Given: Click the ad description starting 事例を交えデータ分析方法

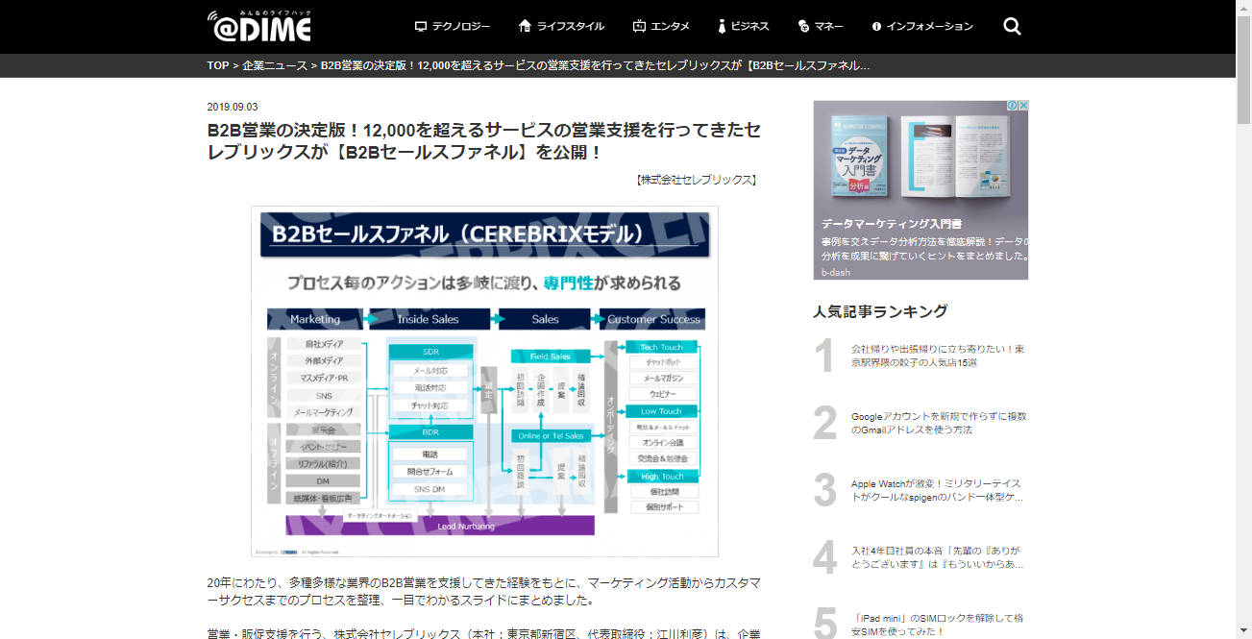Looking at the screenshot, I should point(924,249).
